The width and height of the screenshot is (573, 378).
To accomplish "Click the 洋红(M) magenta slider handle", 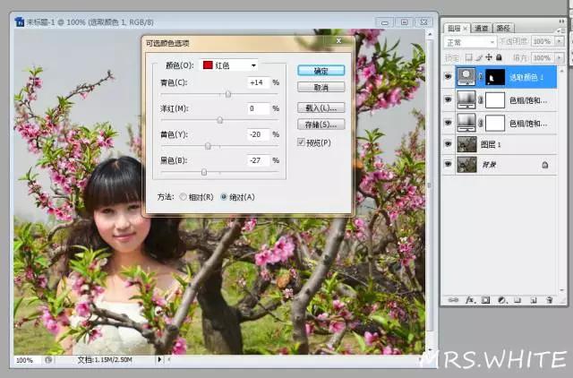I will pyautogui.click(x=220, y=120).
